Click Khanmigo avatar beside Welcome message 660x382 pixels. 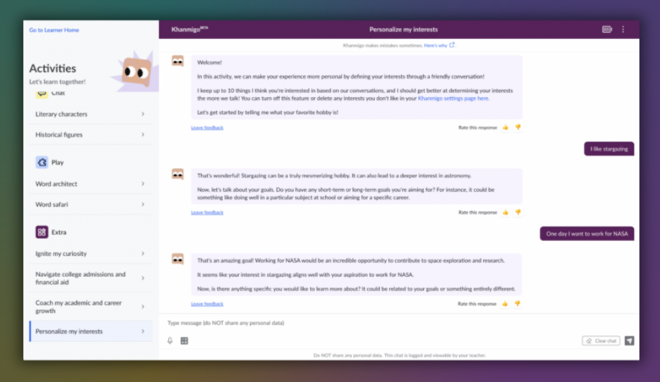(178, 62)
